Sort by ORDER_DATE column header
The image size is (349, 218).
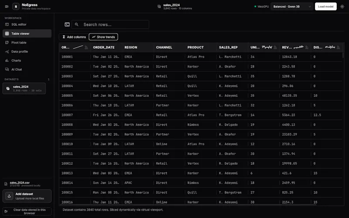point(104,48)
